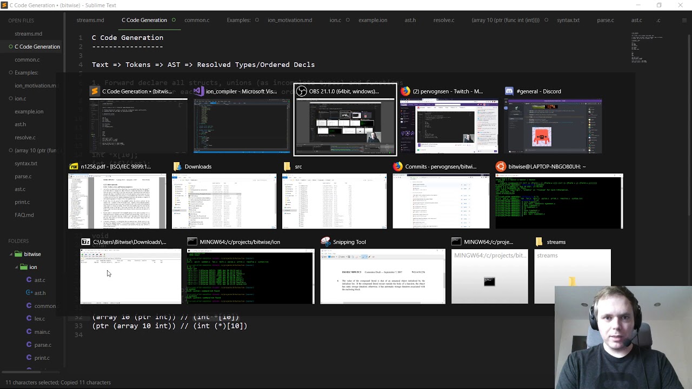Click status bar selection message text
This screenshot has width=692, height=389.
tap(58, 383)
